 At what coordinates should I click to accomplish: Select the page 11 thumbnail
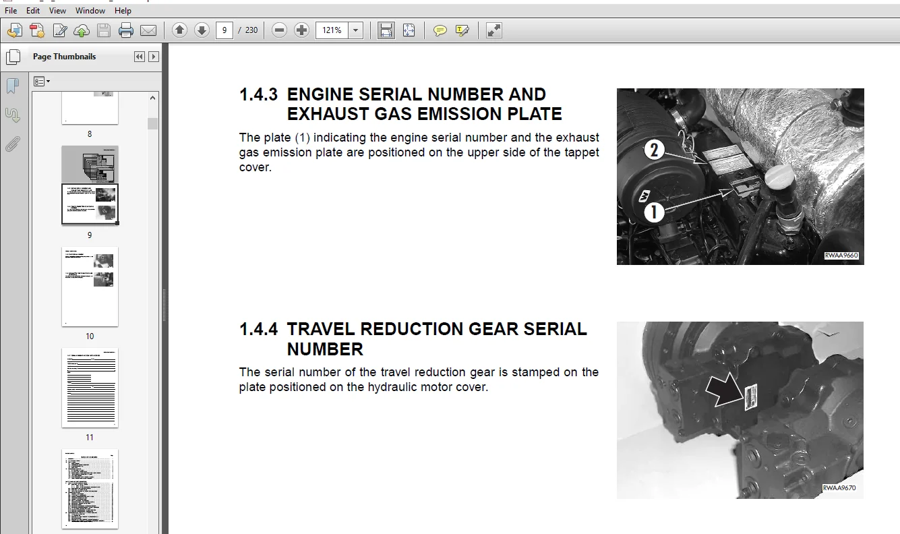[90, 388]
